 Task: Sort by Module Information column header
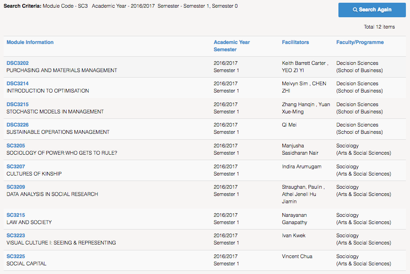(30, 42)
